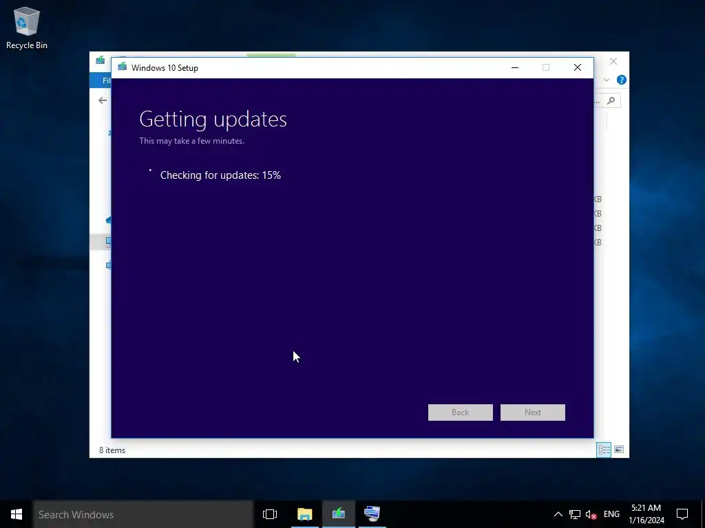Image resolution: width=705 pixels, height=528 pixels.
Task: Click the computer app taskbar icon
Action: tap(372, 514)
